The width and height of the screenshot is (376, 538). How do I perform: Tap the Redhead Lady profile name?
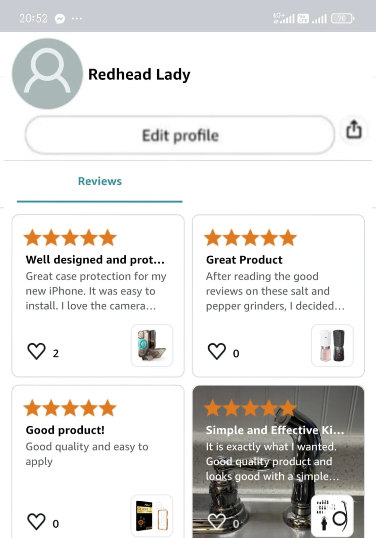point(139,74)
